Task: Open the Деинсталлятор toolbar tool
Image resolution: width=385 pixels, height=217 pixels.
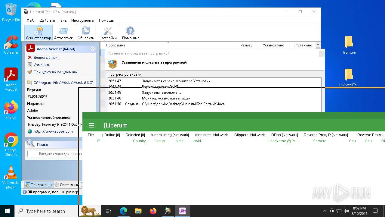Action: 38,33
